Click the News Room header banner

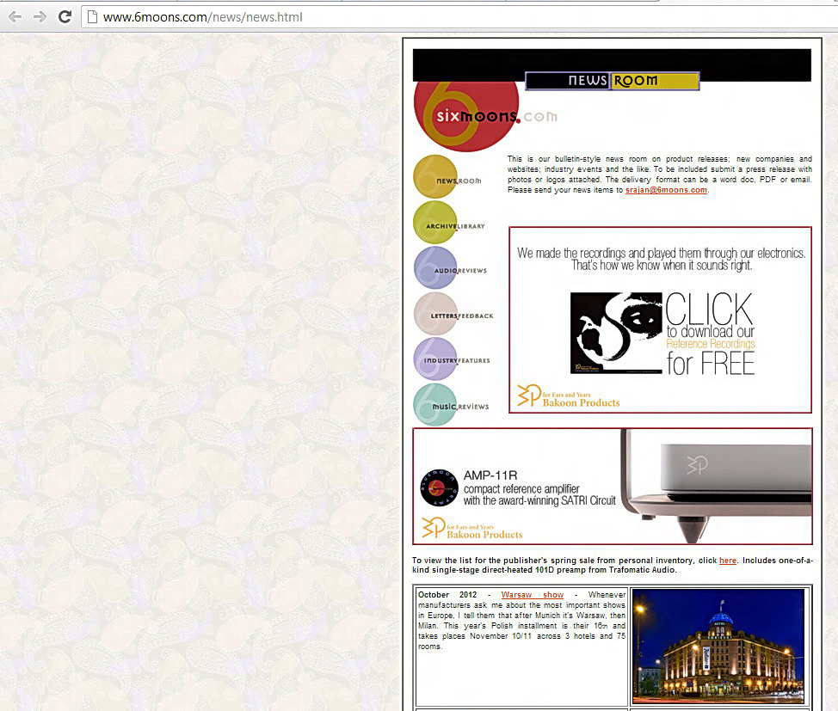[x=612, y=81]
